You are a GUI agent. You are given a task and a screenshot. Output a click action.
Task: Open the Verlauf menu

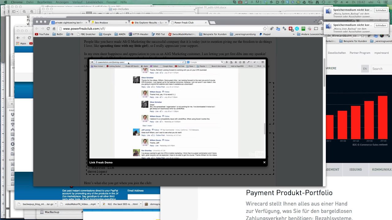point(77,2)
